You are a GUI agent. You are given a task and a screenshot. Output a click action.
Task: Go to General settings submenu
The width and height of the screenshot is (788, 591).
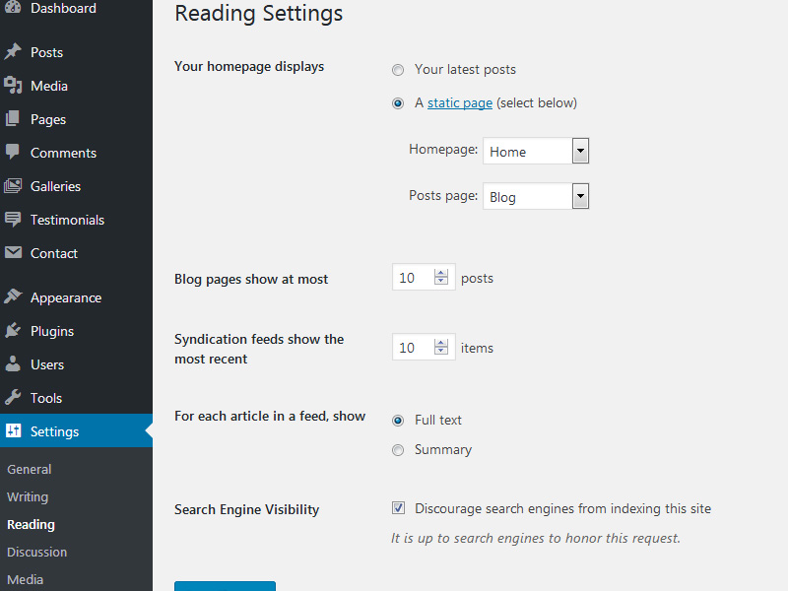[29, 469]
